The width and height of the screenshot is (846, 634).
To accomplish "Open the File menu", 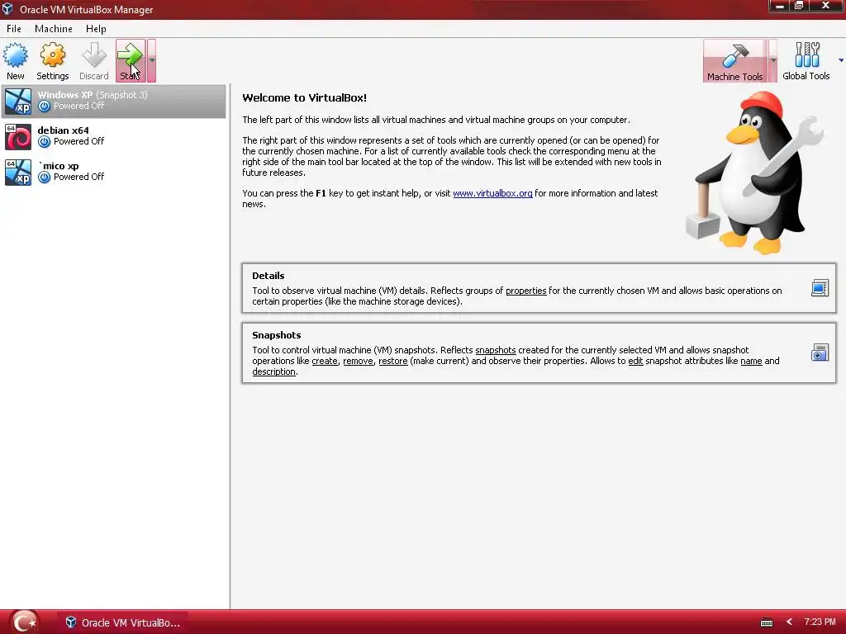I will [x=14, y=29].
